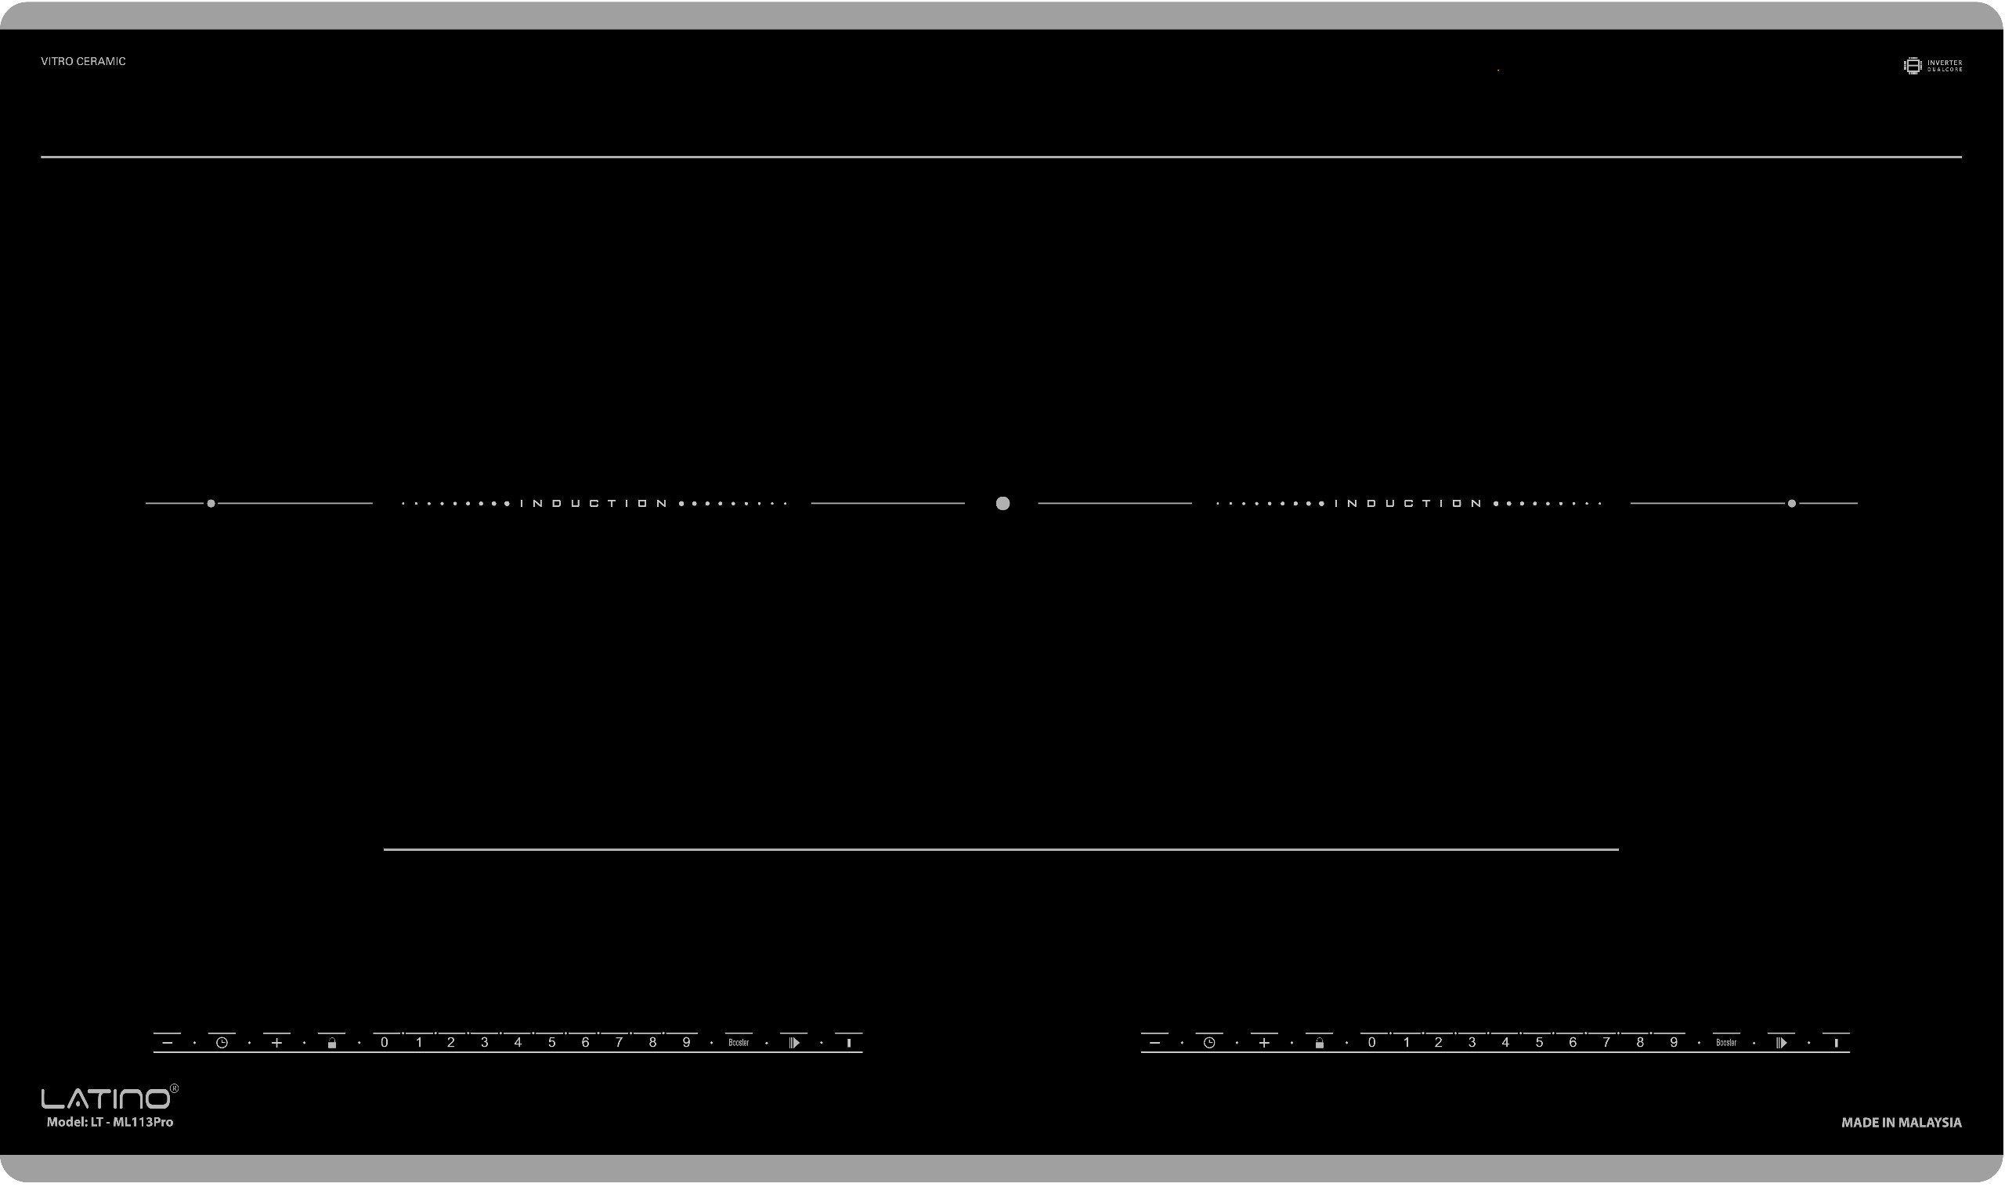Set right zone power level to 3
Viewport: 2005px width, 1187px height.
click(x=1472, y=1043)
